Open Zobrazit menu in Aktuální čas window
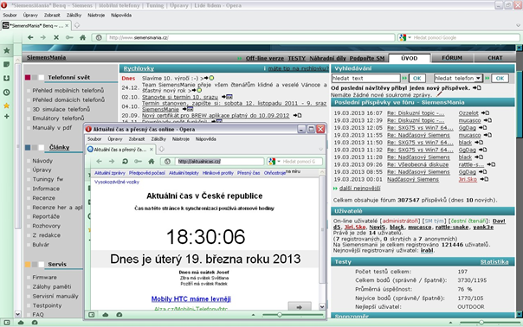The height and width of the screenshot is (327, 523). [x=137, y=139]
